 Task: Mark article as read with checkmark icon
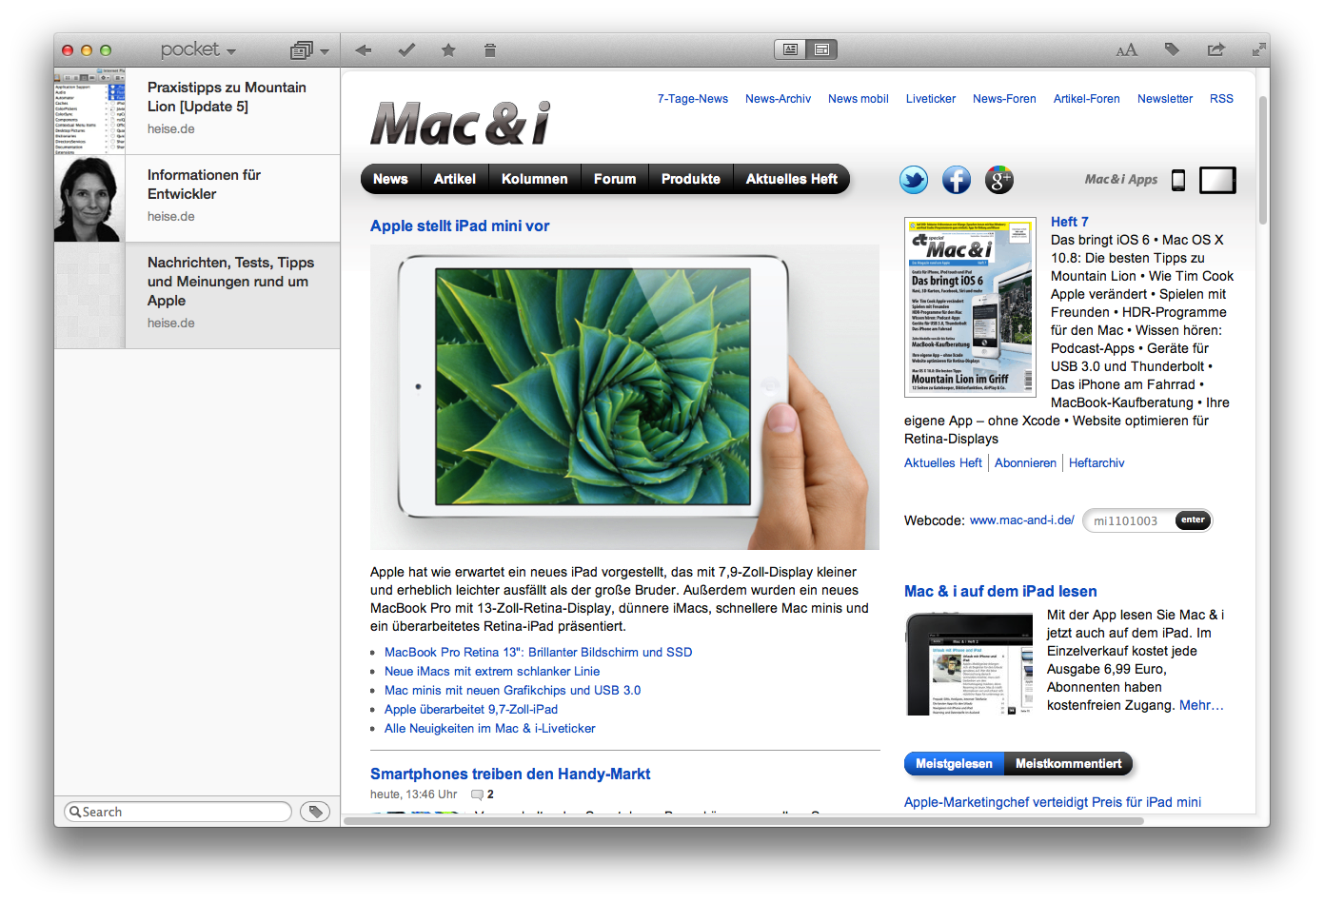click(x=406, y=50)
